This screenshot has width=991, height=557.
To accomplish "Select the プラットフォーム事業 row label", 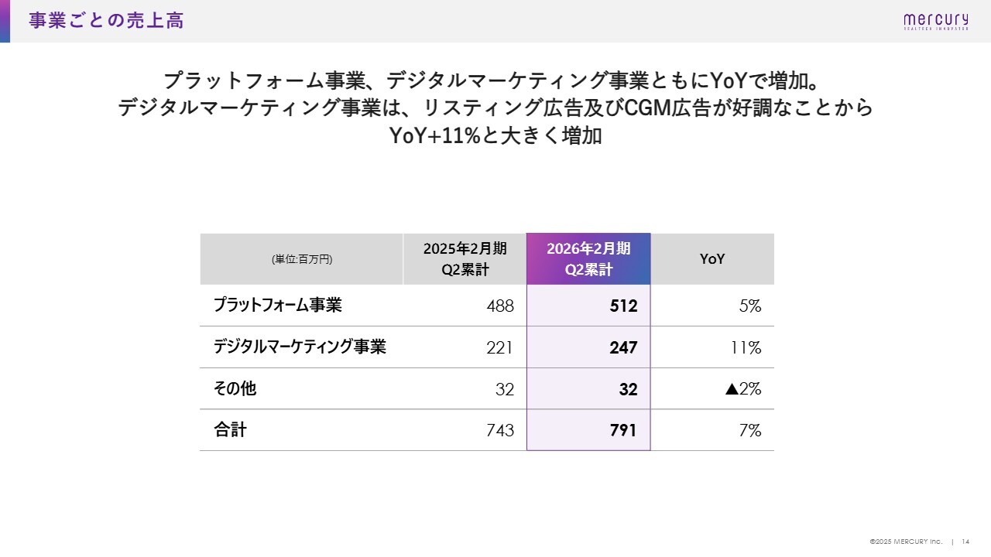I will point(277,306).
